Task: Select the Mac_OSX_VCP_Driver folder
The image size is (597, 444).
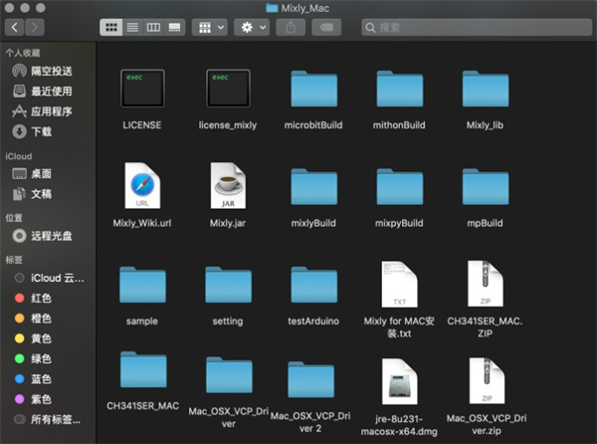Action: (x=229, y=374)
